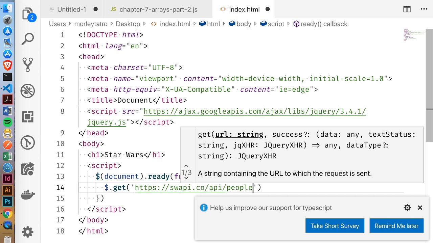The image size is (433, 243).
Task: Dismiss the typescript support notification
Action: tap(420, 208)
